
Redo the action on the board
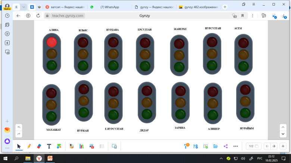[19, 134]
